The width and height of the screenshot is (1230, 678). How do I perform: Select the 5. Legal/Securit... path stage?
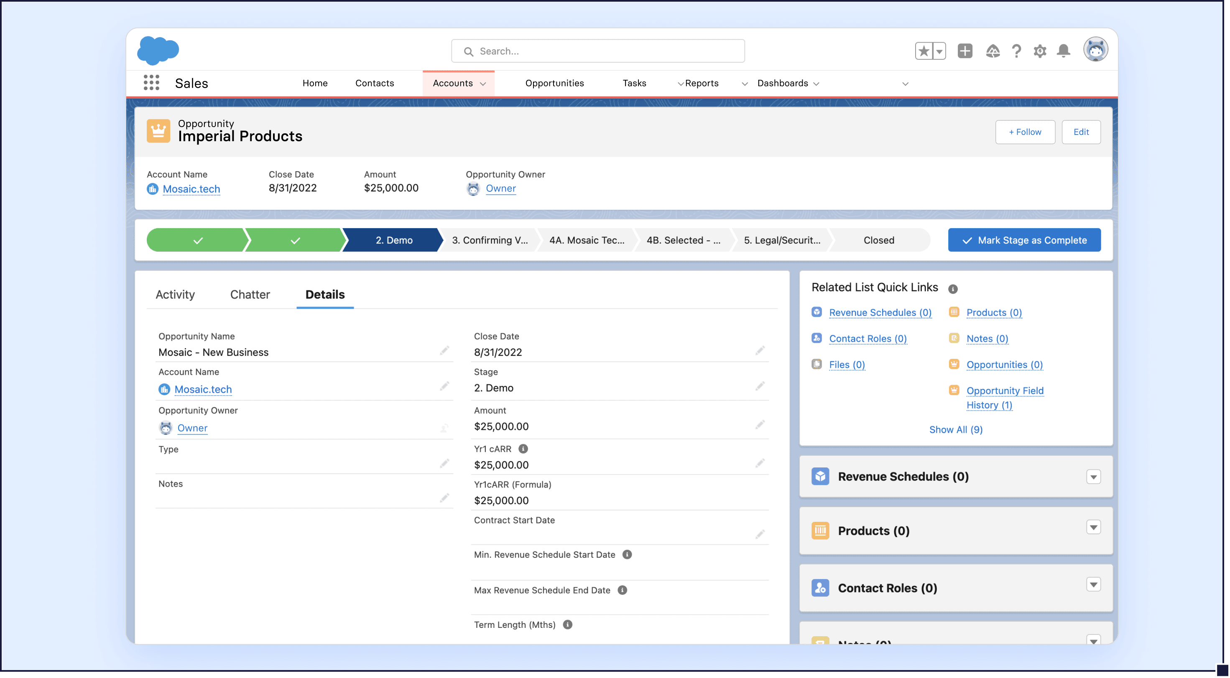(782, 240)
